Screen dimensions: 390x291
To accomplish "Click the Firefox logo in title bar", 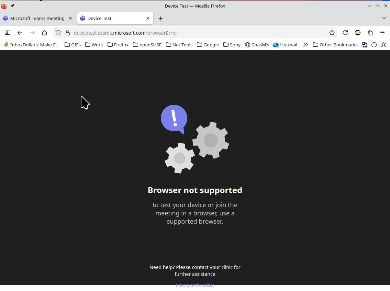I will click(x=4, y=6).
